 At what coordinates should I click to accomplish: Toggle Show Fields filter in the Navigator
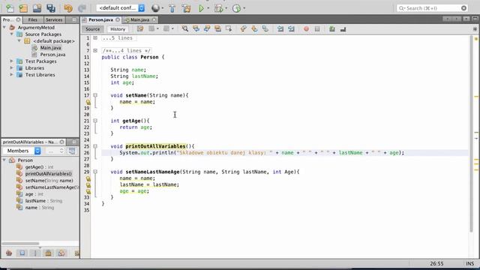(x=22, y=253)
